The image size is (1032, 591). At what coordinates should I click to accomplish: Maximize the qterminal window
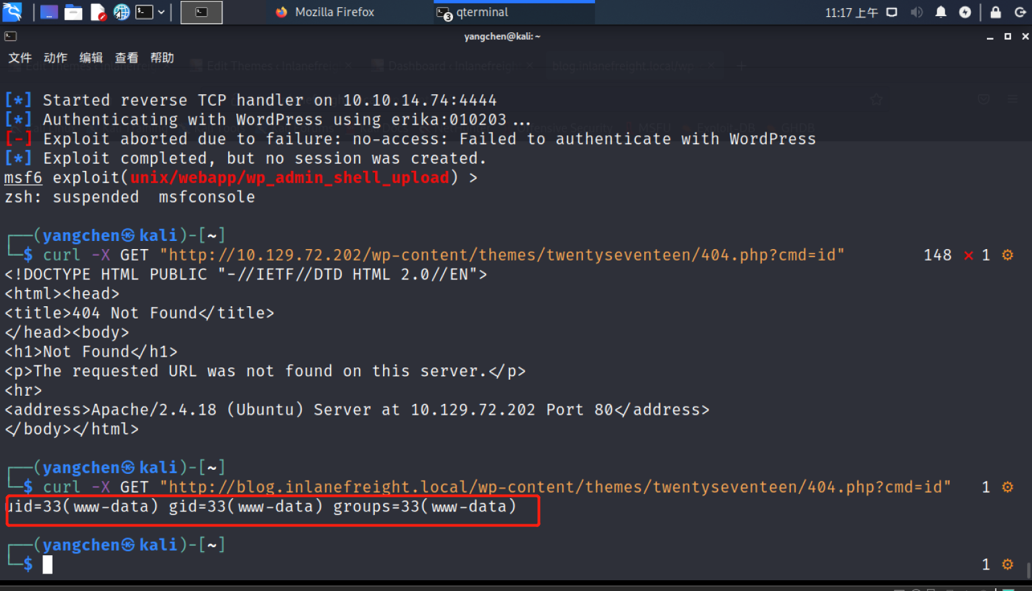point(1008,36)
